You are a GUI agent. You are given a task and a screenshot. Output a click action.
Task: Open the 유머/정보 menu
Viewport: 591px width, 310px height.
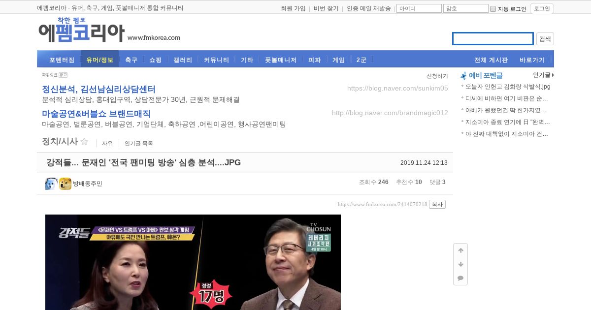click(99, 60)
